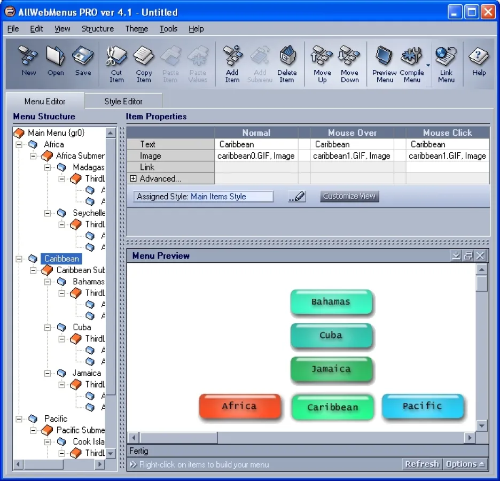Collapse the Africa tree node
Image resolution: width=500 pixels, height=481 pixels.
pos(20,144)
